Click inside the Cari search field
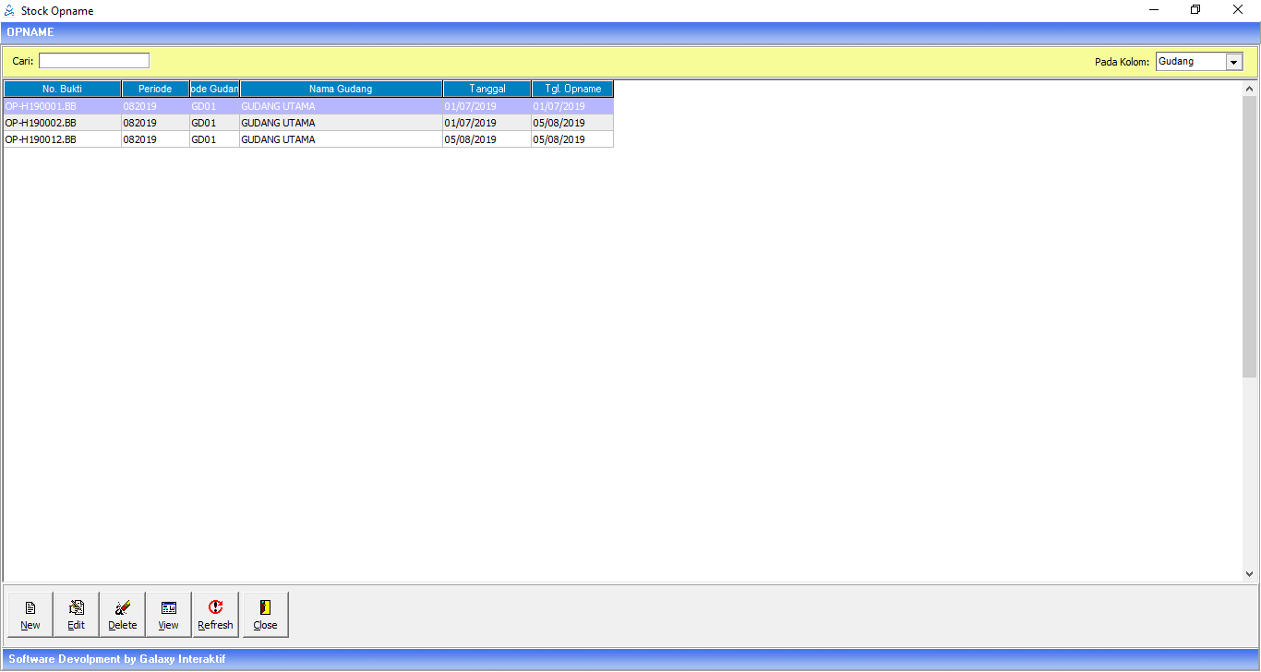 [x=93, y=61]
